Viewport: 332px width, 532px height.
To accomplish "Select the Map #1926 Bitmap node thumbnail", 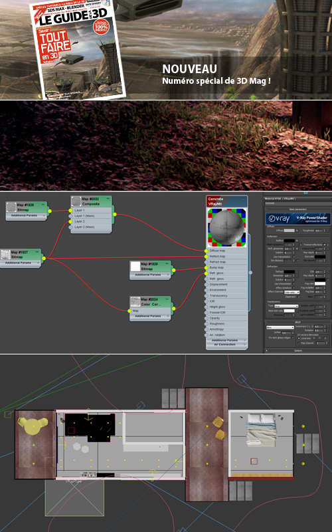I will (11, 207).
